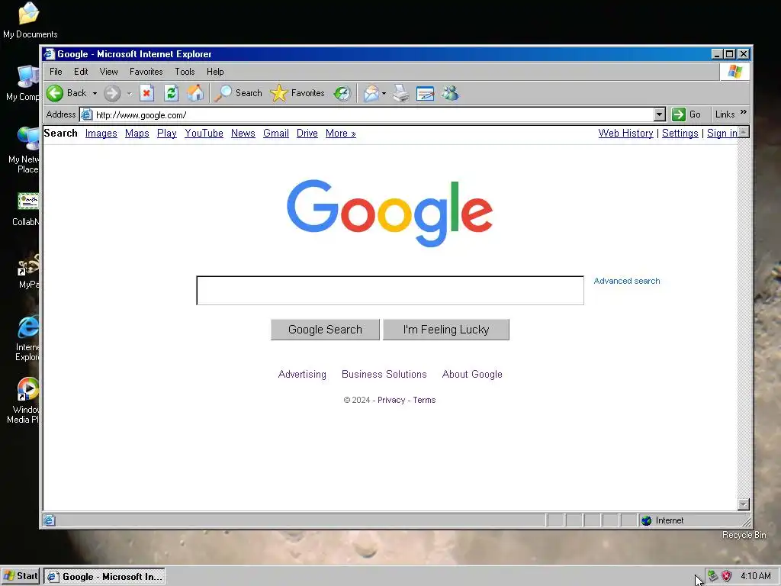Open the Start menu
Viewport: 781px width, 586px height.
click(21, 576)
